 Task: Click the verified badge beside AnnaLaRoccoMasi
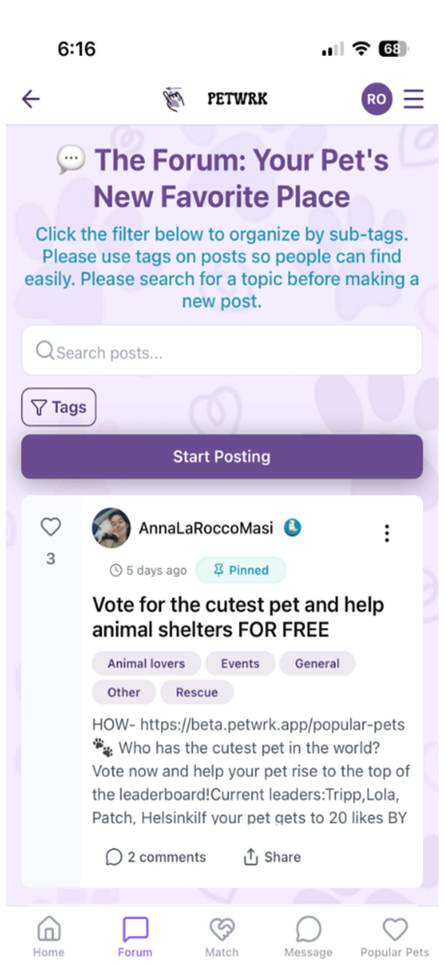point(293,528)
